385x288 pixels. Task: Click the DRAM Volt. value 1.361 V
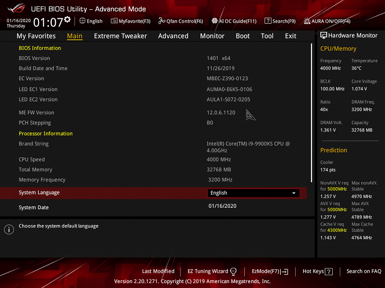point(328,130)
